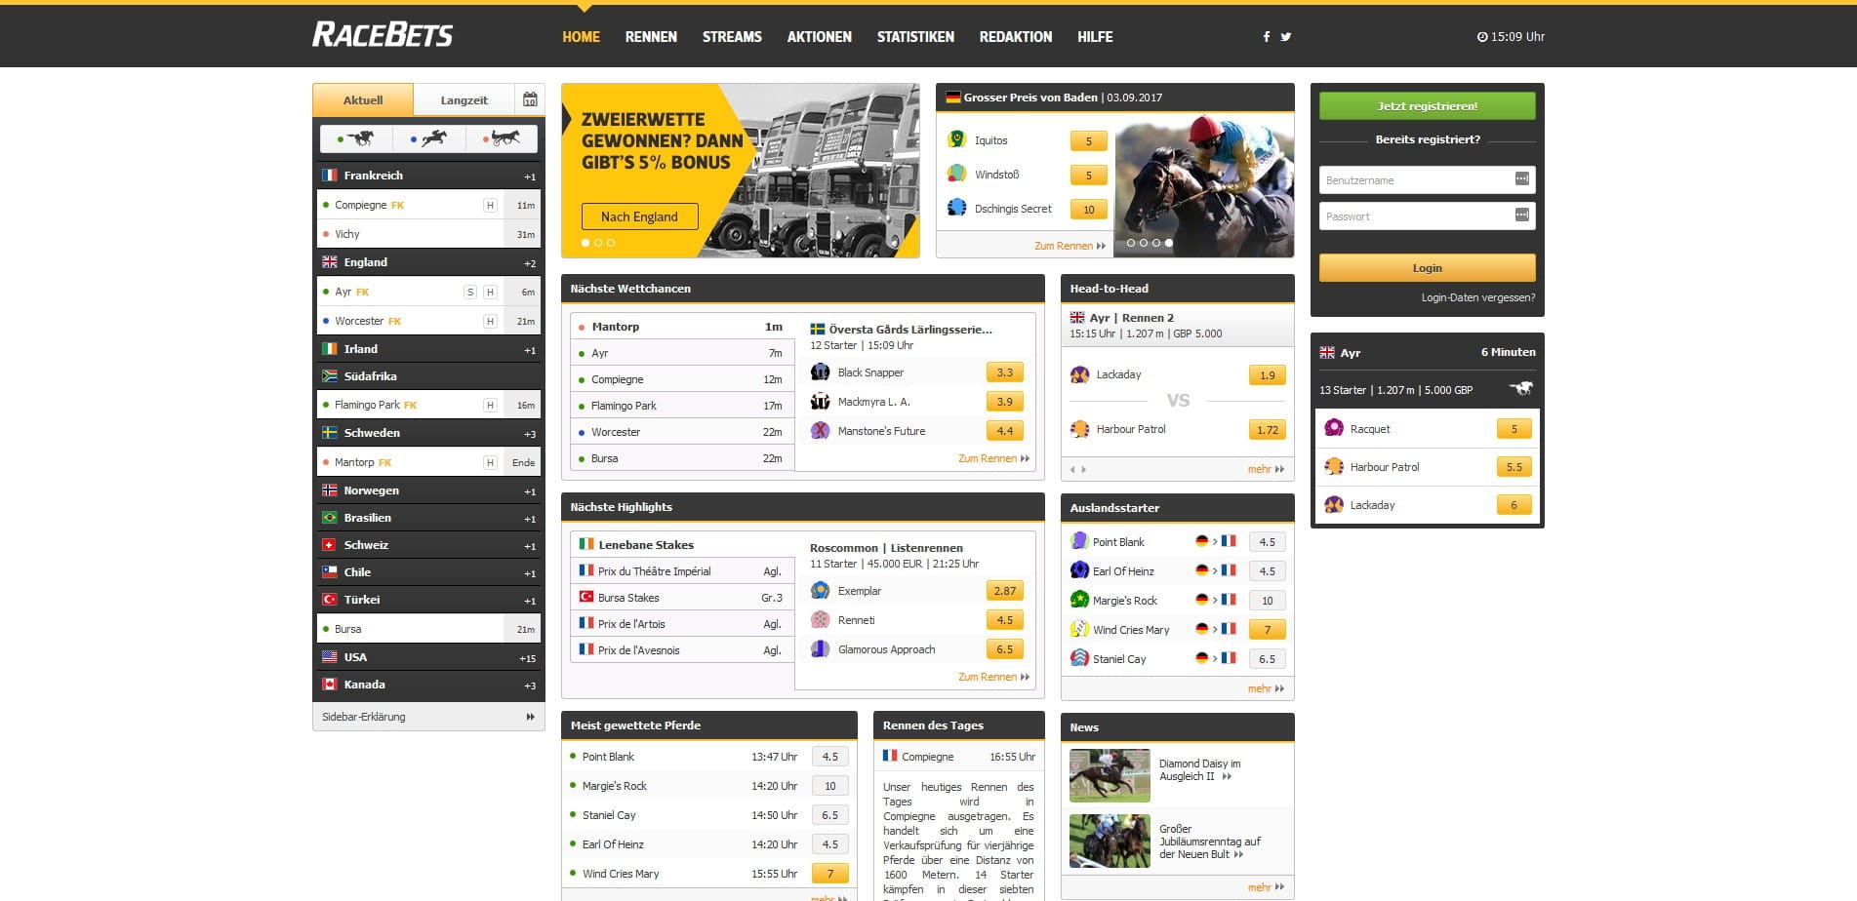
Task: Expand the Sidebar-Erklärung panel
Action: [x=428, y=717]
